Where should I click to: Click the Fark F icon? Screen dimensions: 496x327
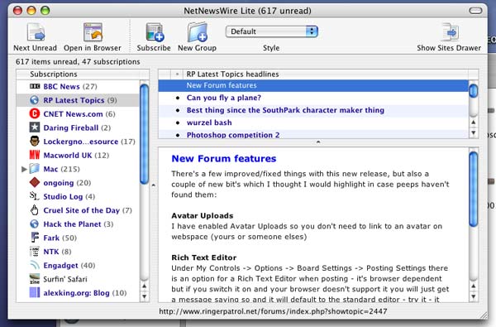click(35, 238)
